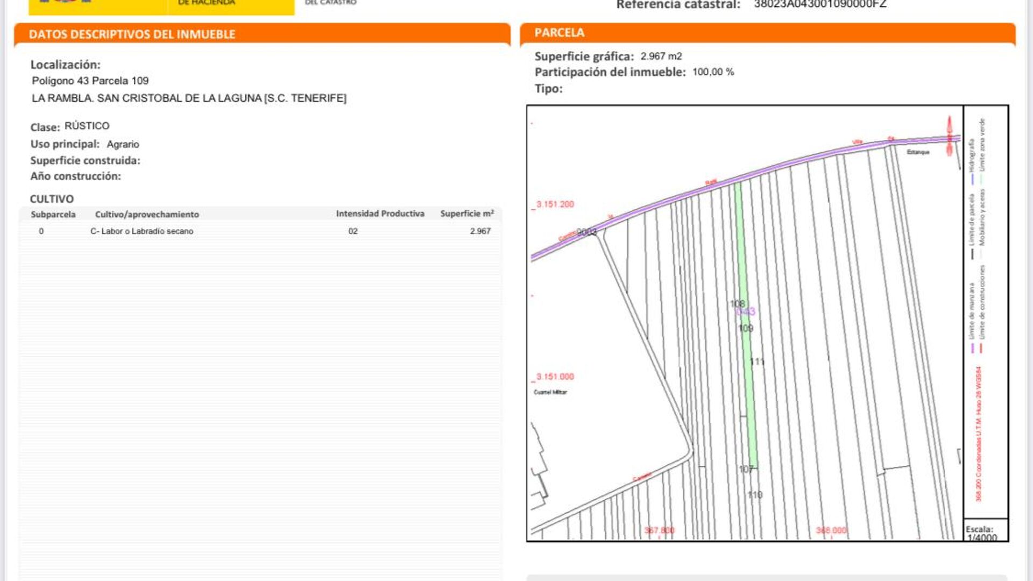Click the black Límite de parcela legend line
Image resolution: width=1033 pixels, height=581 pixels.
coord(972,253)
